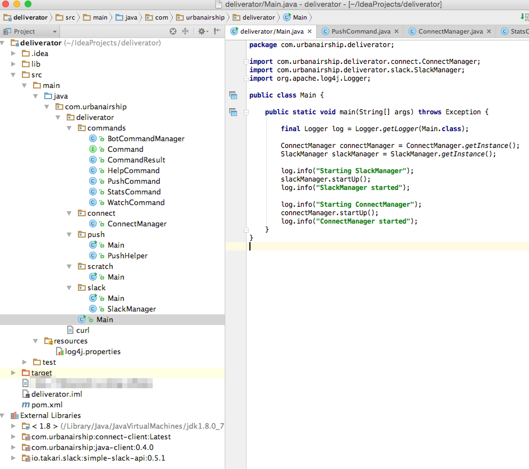The image size is (529, 469).
Task: Click the urbanairship breadcrumb in navigation bar
Action: [205, 17]
